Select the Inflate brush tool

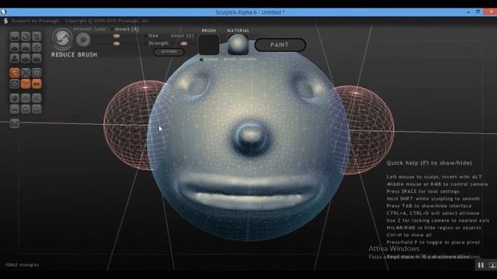[15, 59]
